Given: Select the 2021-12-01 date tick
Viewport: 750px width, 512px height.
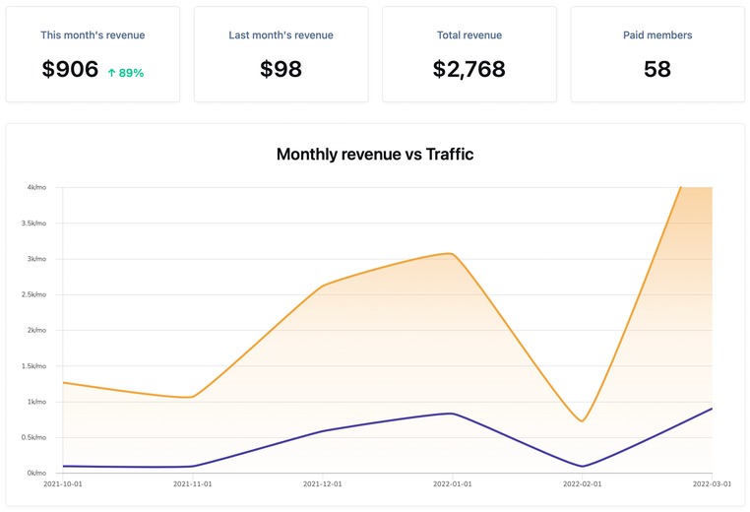Looking at the screenshot, I should 323,483.
